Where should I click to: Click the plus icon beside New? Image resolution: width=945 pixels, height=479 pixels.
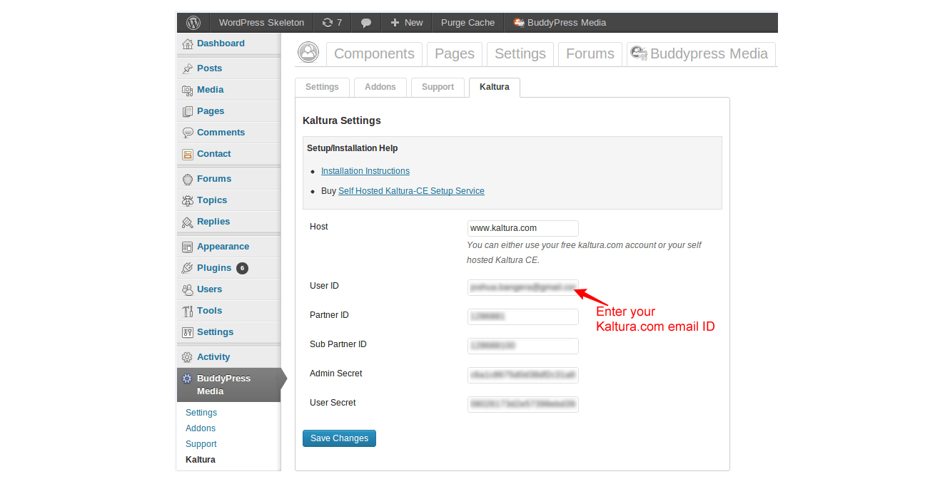pos(395,23)
